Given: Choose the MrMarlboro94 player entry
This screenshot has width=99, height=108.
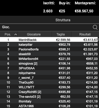Looking at the screenshot, I should click(49, 59).
